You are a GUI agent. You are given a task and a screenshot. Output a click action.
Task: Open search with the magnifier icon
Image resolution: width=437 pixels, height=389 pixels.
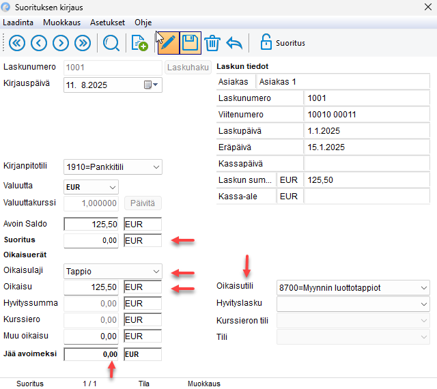pyautogui.click(x=111, y=43)
